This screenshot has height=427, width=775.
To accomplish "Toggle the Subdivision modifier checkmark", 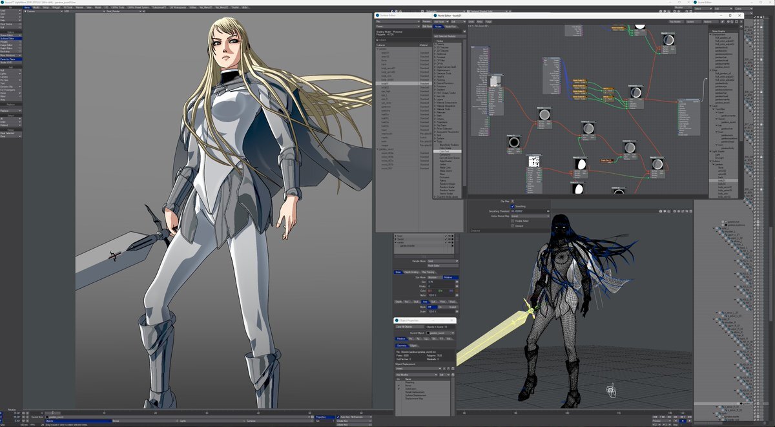I will tap(398, 389).
